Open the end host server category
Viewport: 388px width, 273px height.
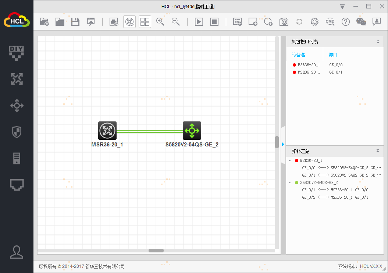pyautogui.click(x=17, y=159)
